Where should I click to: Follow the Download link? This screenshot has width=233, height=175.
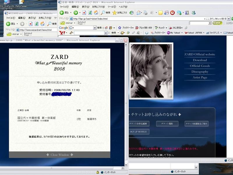pos(200,60)
